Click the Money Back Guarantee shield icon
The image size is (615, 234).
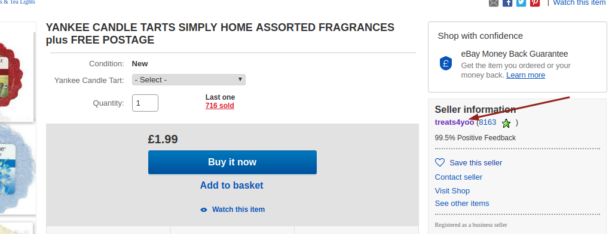446,63
